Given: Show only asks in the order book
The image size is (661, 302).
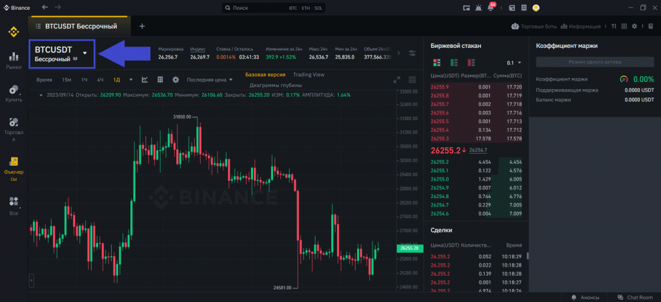Looking at the screenshot, I should 471,63.
